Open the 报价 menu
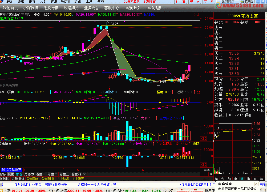267x192 pixels. tap(32, 1)
